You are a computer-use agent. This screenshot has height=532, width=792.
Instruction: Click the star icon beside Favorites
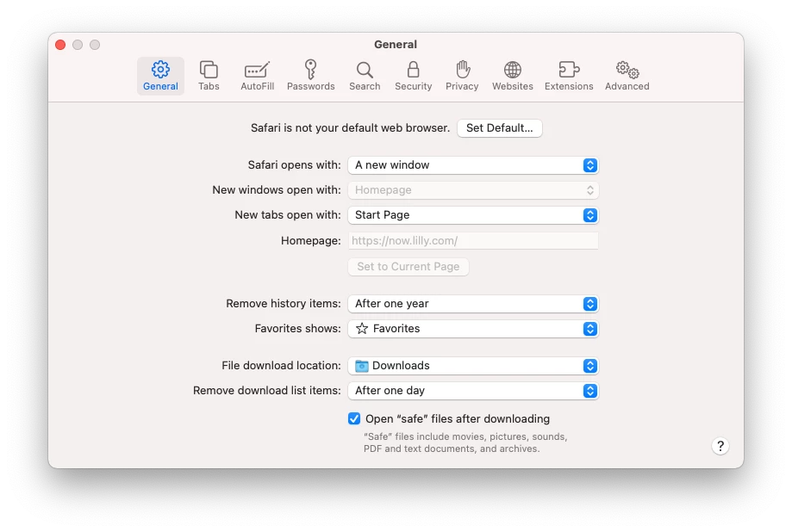click(x=362, y=329)
